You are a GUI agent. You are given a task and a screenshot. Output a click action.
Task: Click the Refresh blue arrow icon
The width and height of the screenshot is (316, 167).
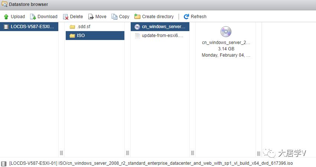(x=186, y=17)
